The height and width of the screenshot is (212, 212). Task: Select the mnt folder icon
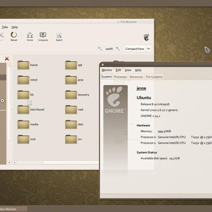tap(23, 139)
